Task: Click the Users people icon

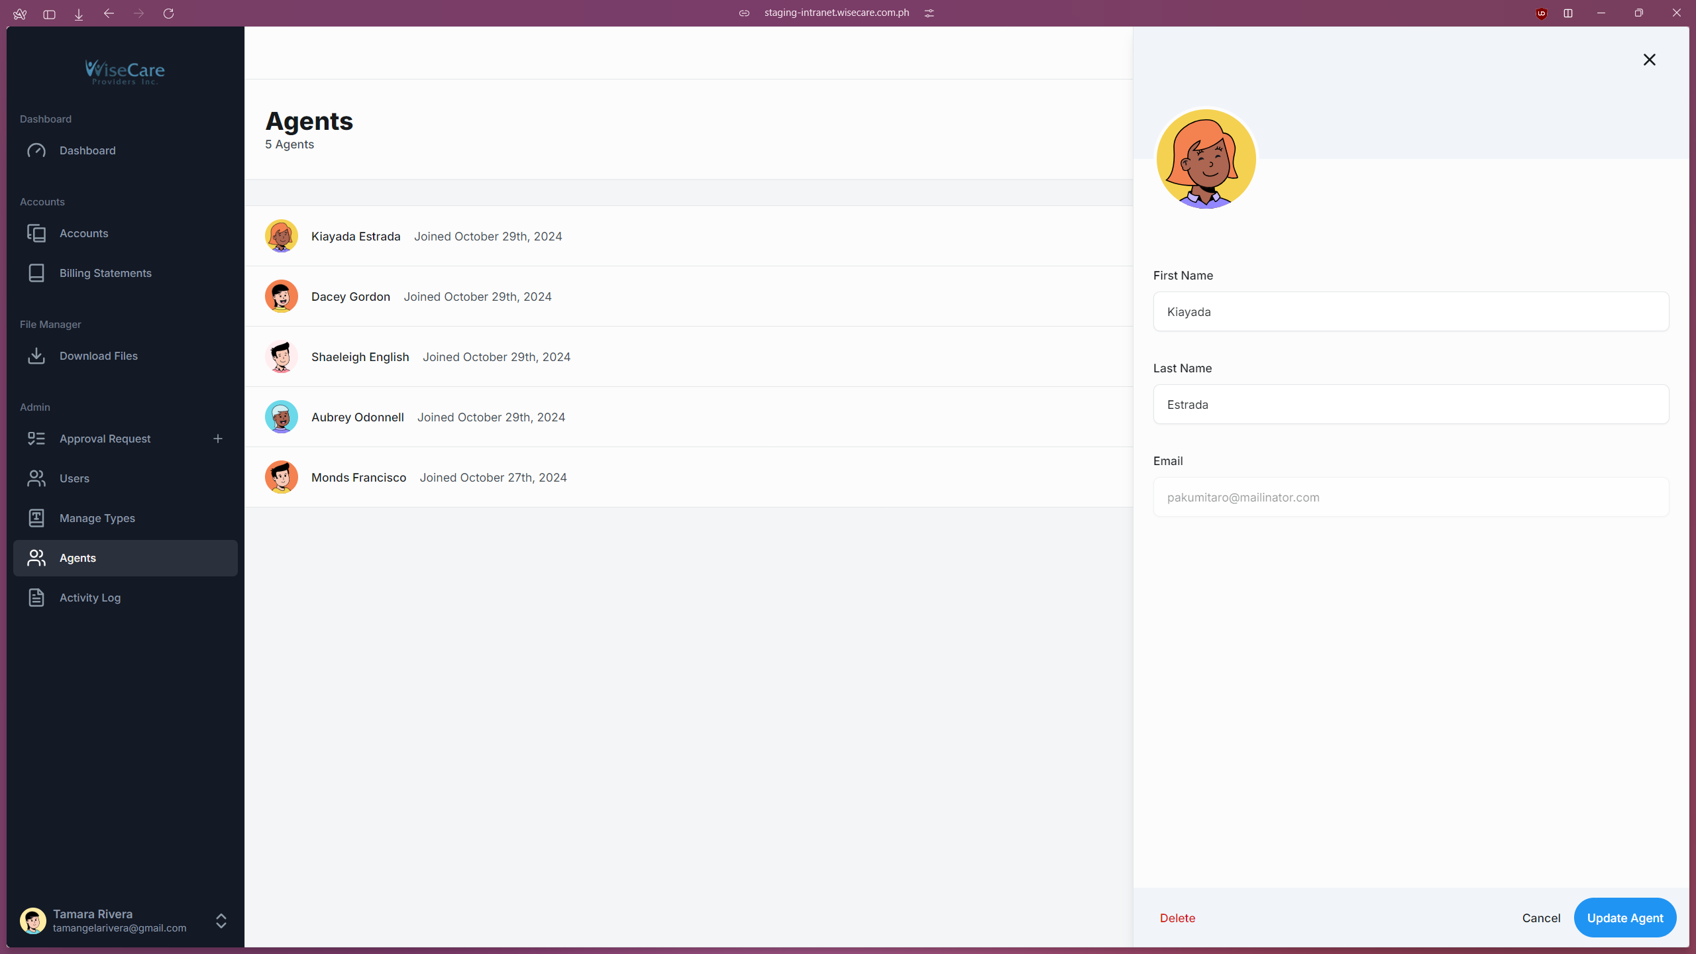Action: point(36,478)
